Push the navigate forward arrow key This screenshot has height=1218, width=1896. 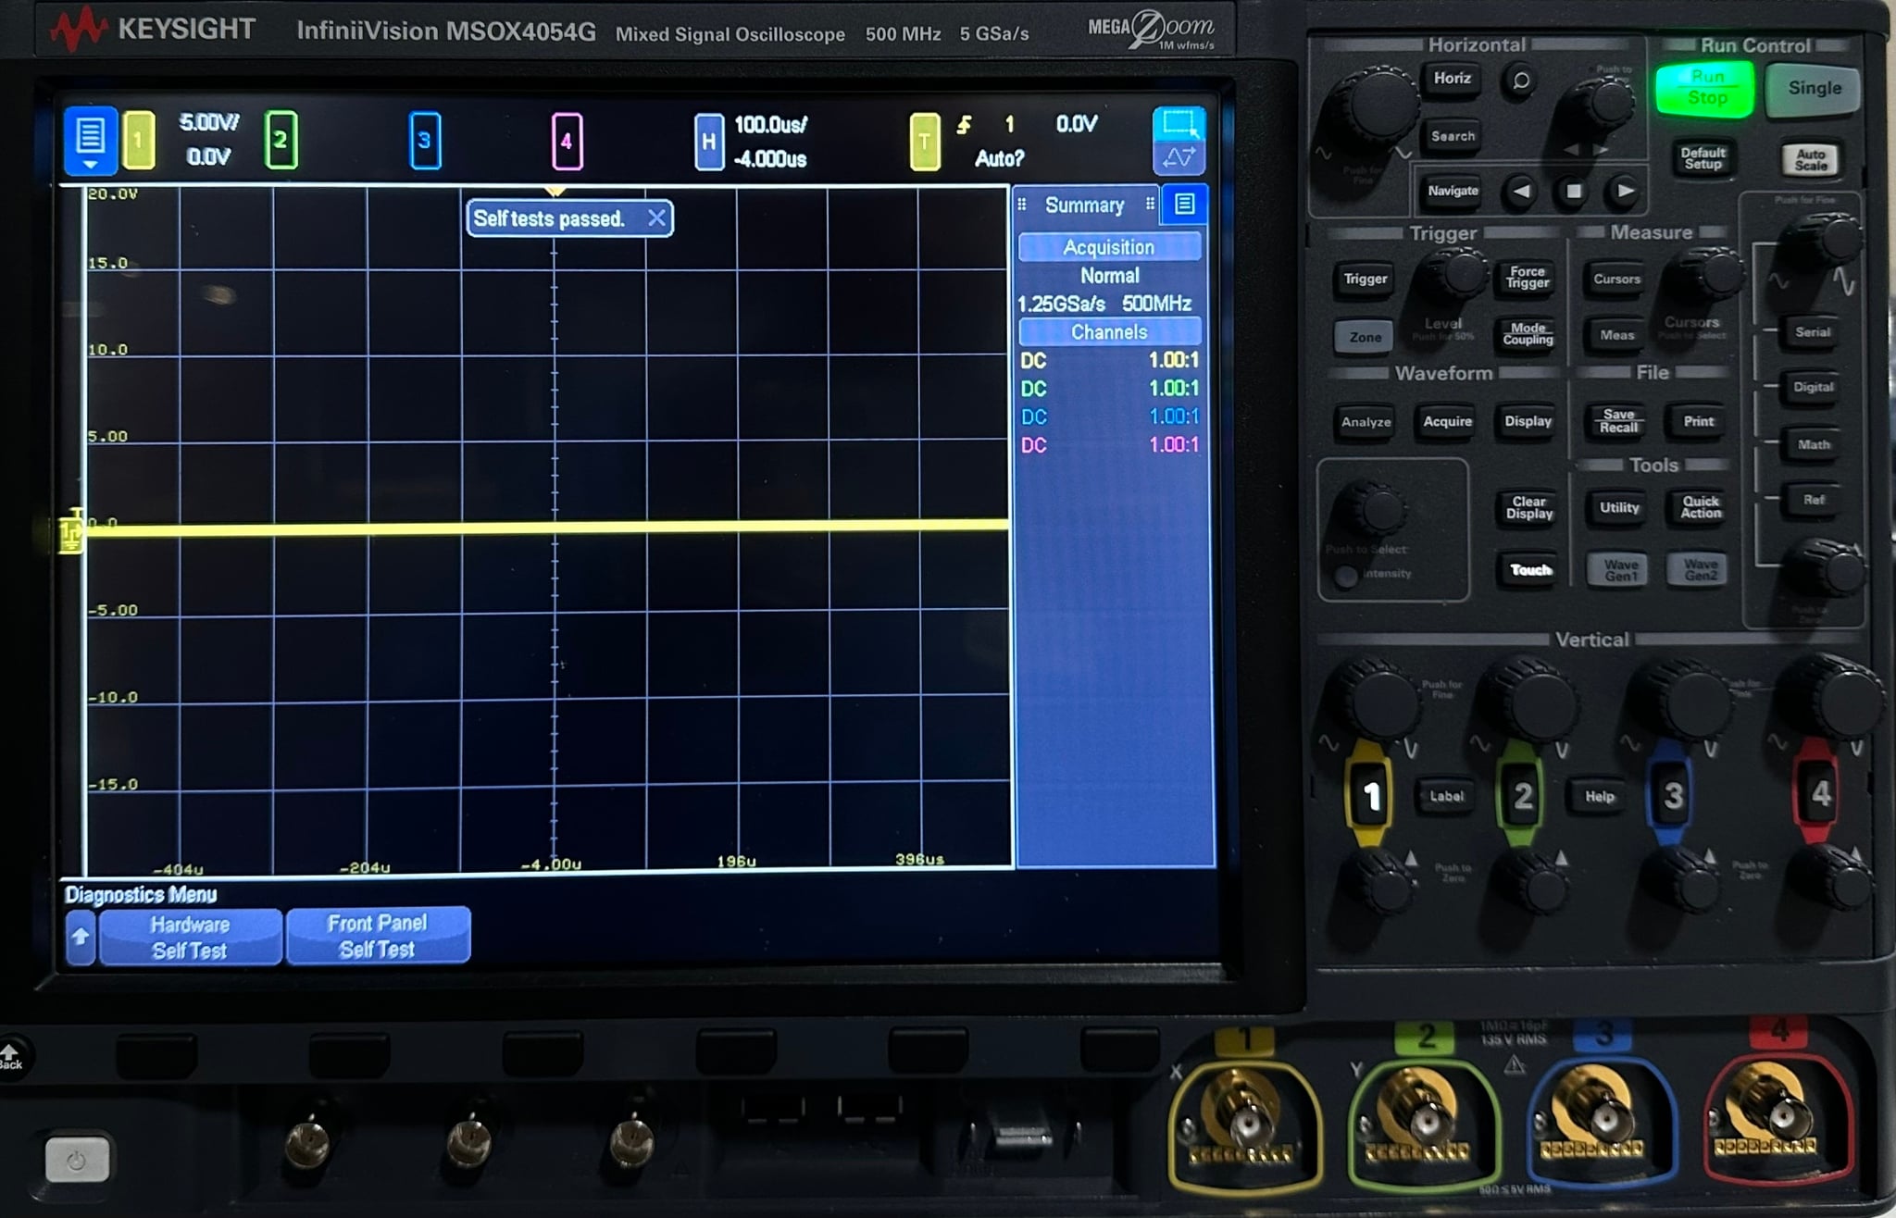[1625, 192]
